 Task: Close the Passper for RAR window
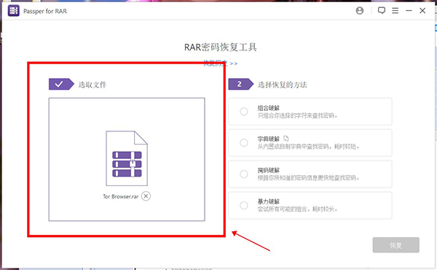tap(422, 11)
